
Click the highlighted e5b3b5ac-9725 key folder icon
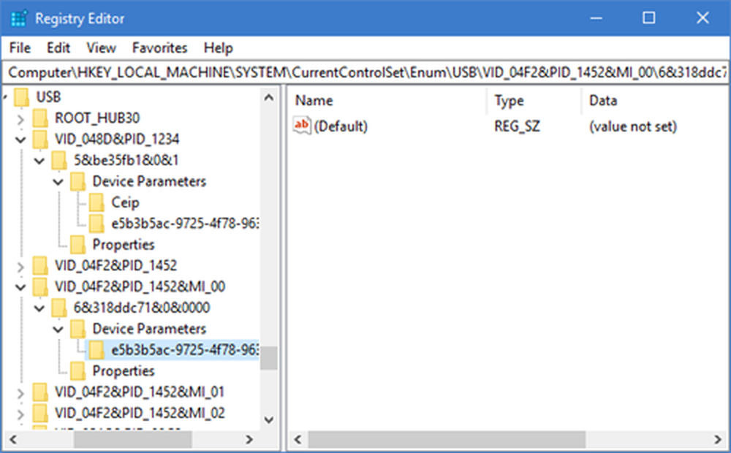(x=97, y=350)
